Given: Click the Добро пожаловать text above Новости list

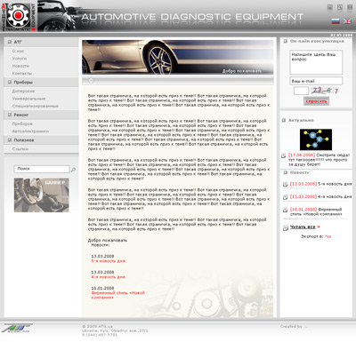Looking at the screenshot, I should click(108, 240).
